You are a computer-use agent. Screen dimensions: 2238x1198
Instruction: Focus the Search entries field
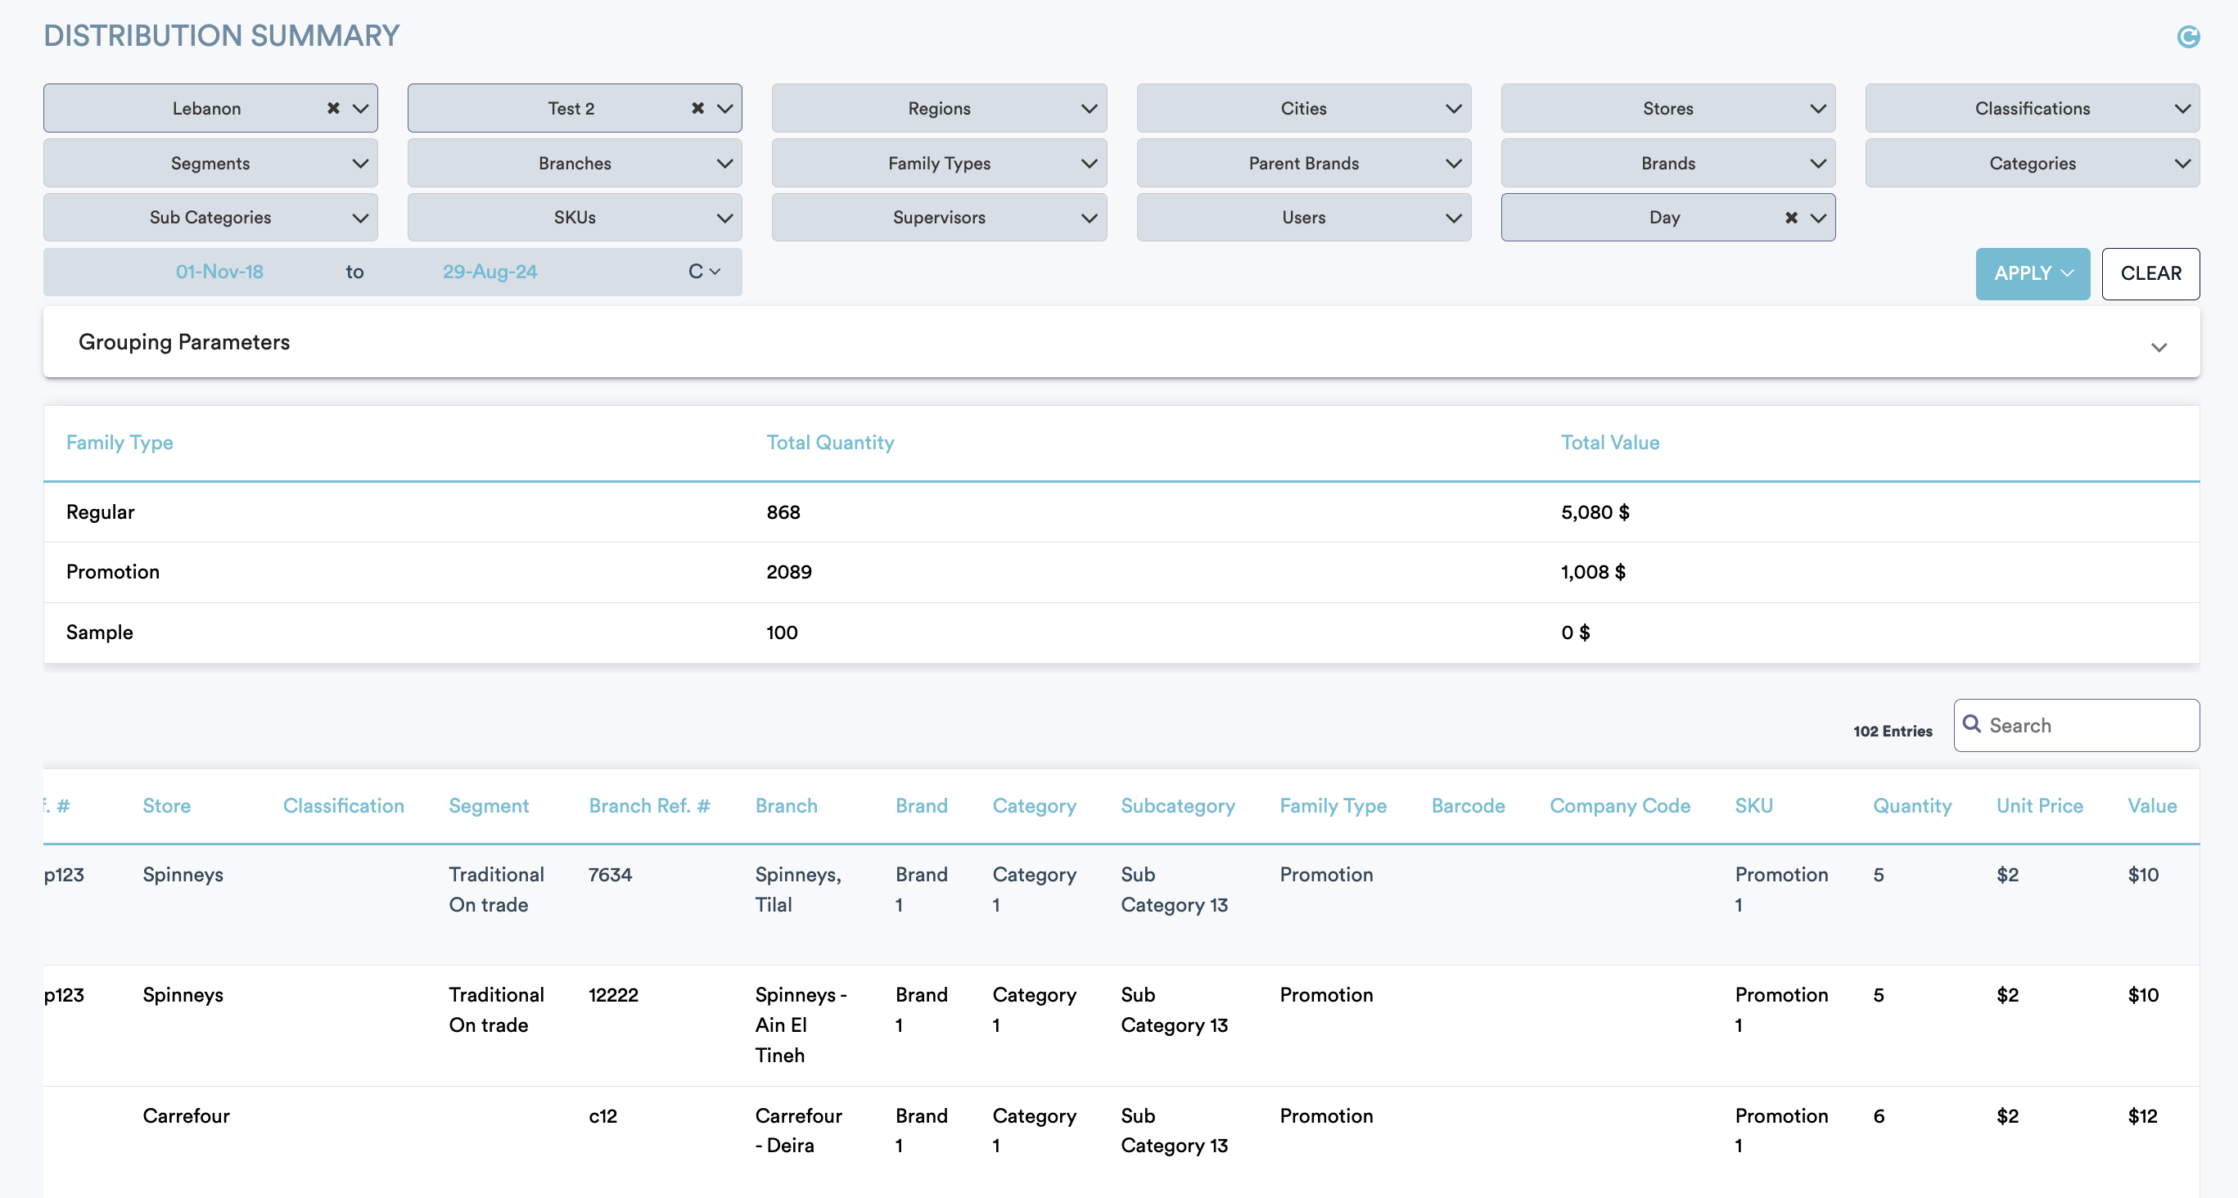point(2085,725)
